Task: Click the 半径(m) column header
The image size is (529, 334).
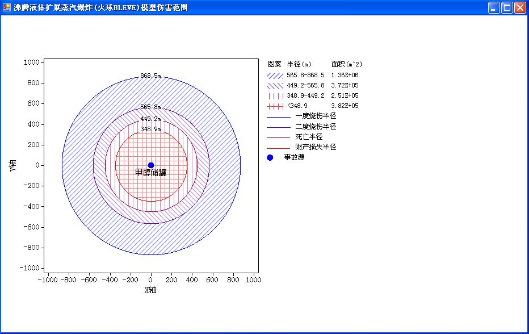Action: point(299,64)
